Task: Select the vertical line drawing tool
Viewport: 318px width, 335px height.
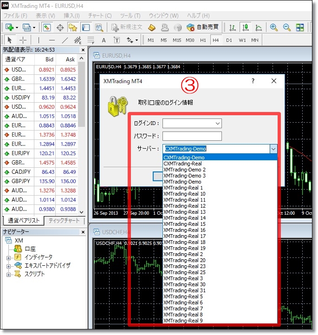Action: (x=39, y=40)
